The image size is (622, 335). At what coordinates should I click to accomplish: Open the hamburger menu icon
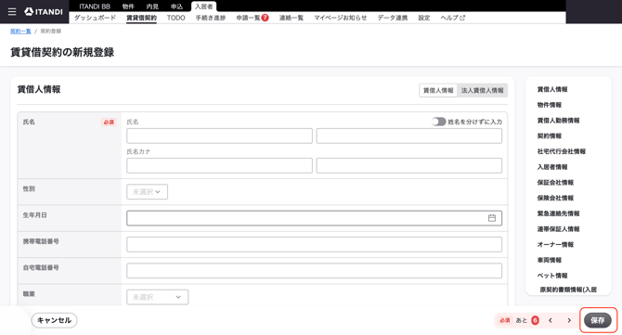[12, 12]
